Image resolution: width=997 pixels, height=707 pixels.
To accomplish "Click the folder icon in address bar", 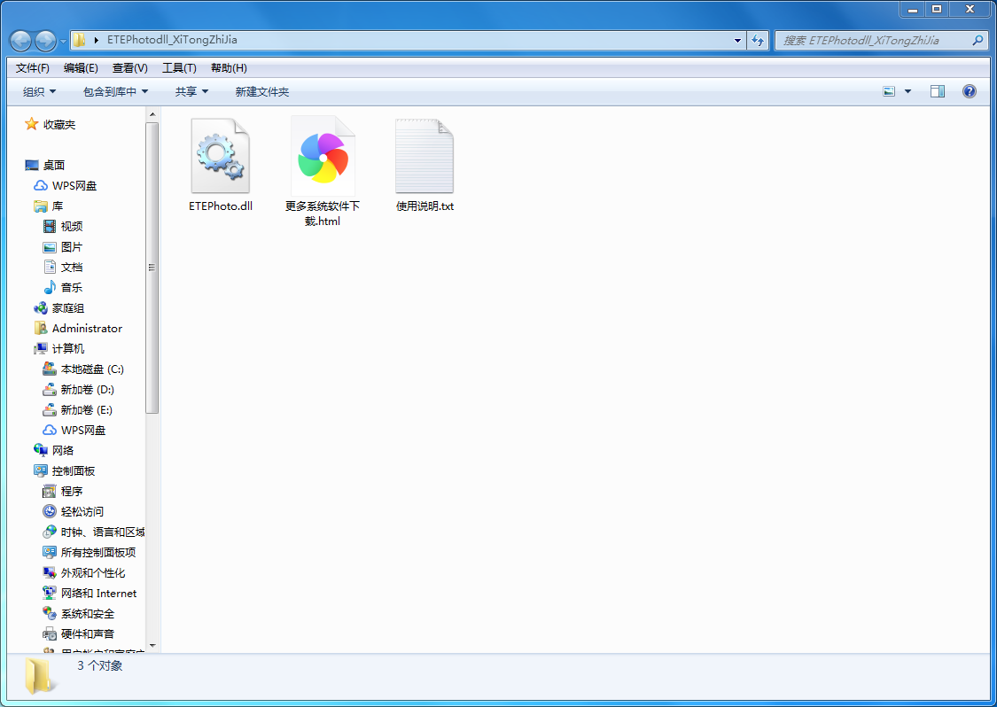I will pos(79,40).
